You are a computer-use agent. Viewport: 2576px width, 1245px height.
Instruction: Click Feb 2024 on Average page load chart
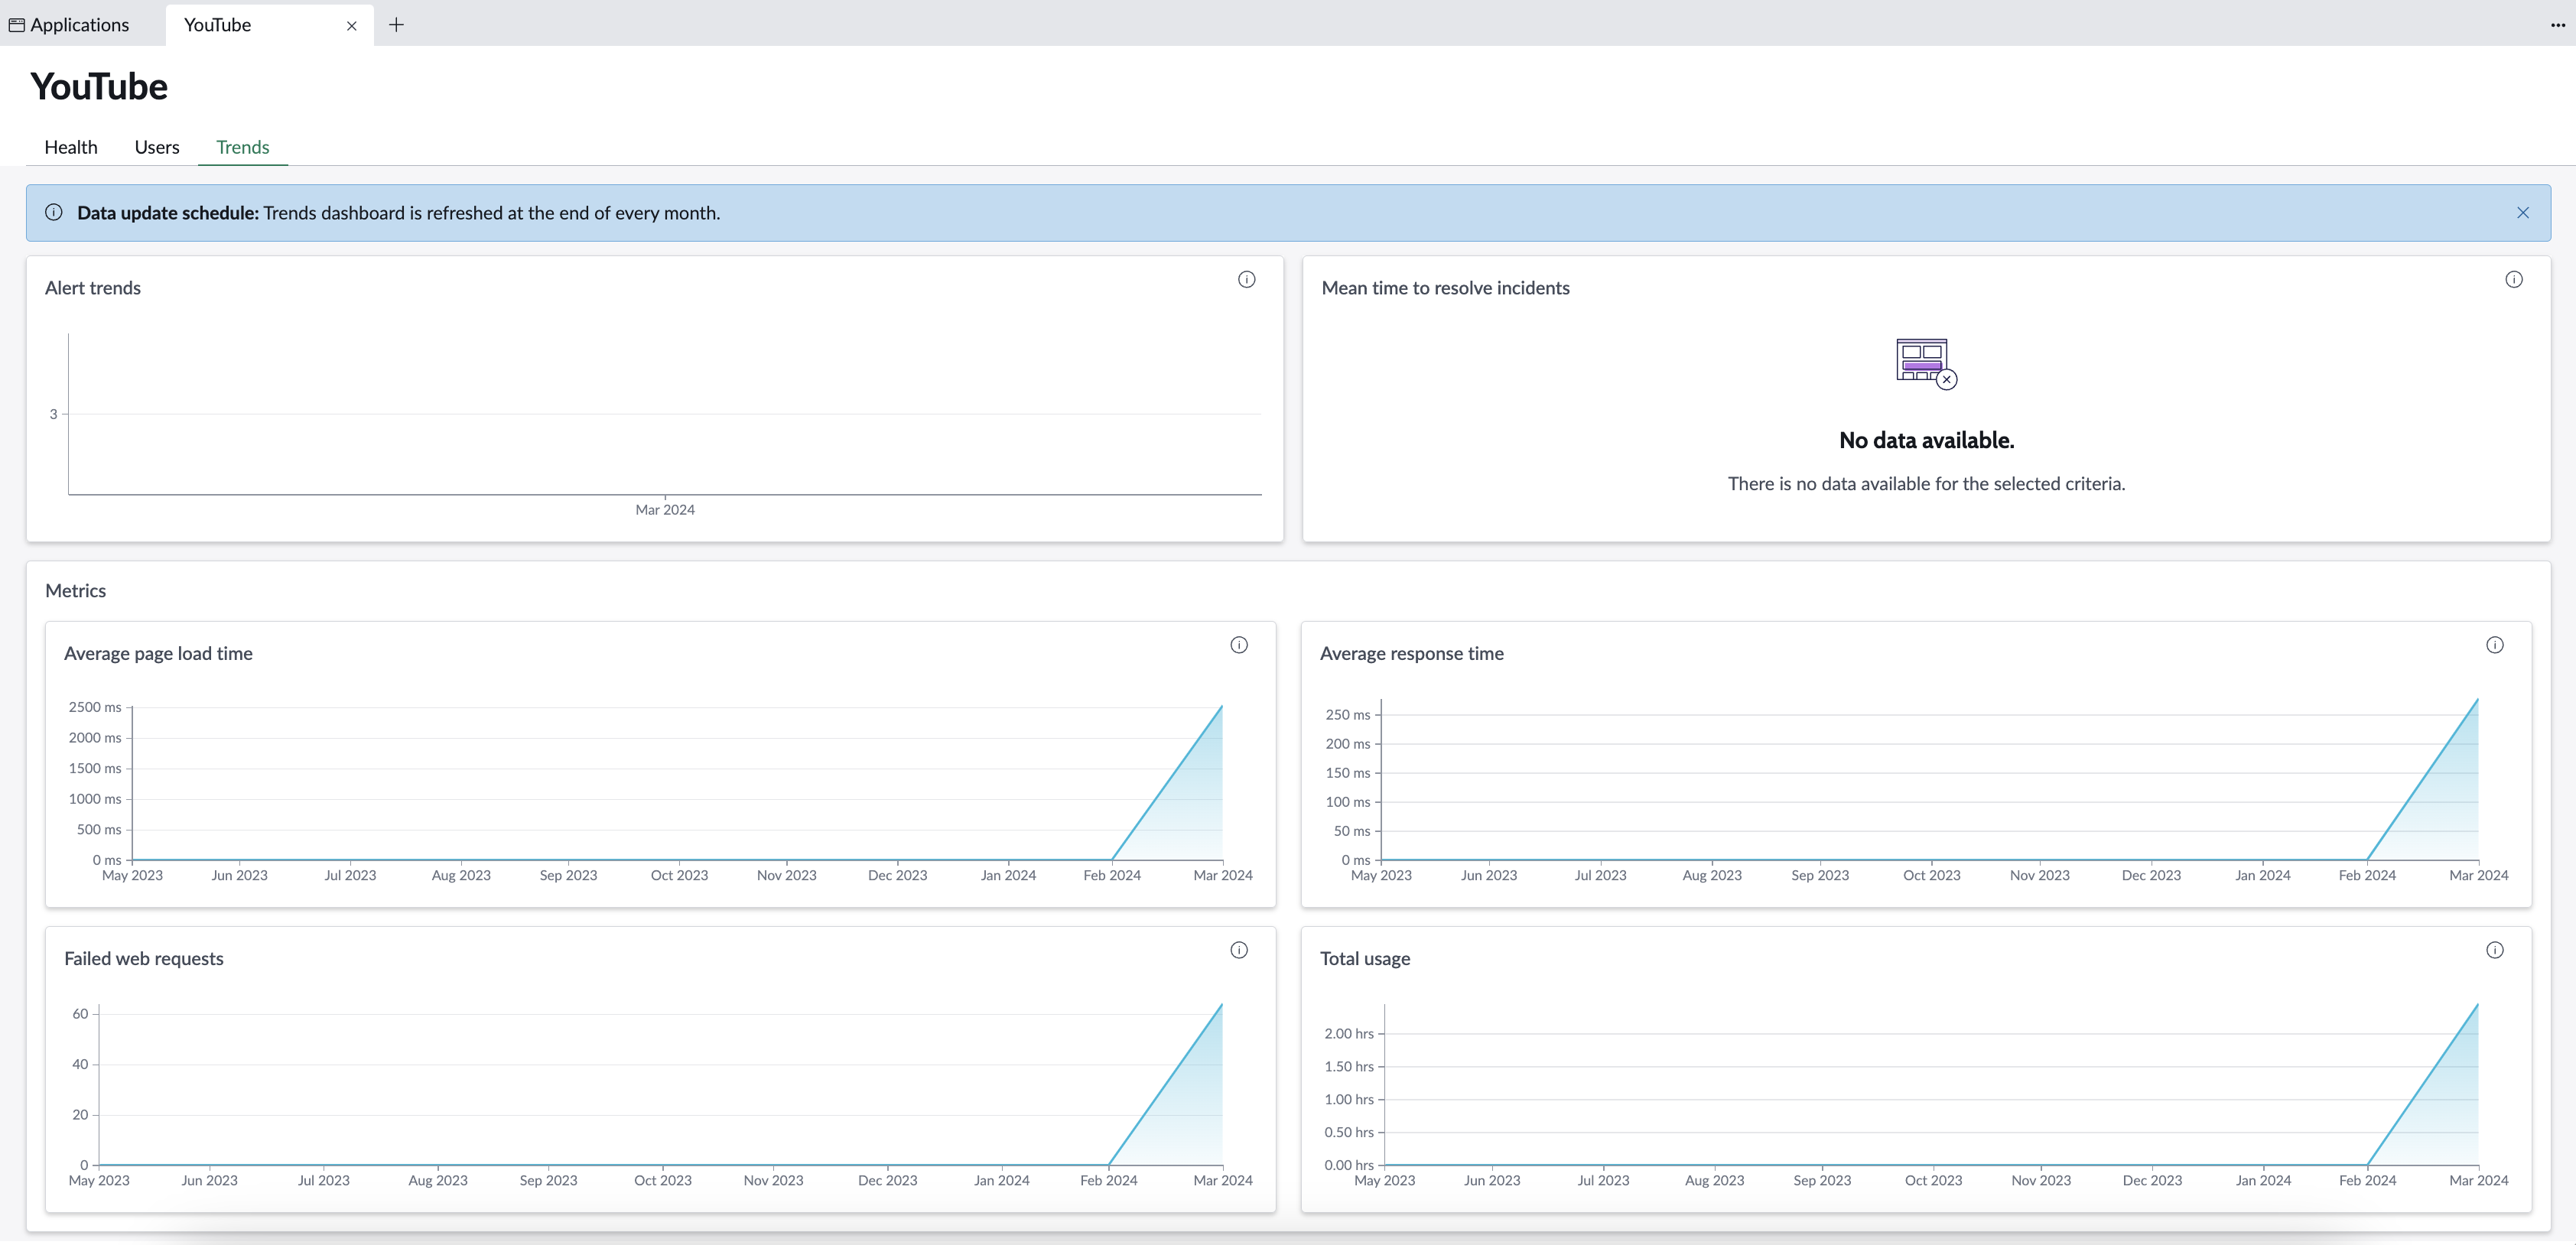click(x=1111, y=875)
